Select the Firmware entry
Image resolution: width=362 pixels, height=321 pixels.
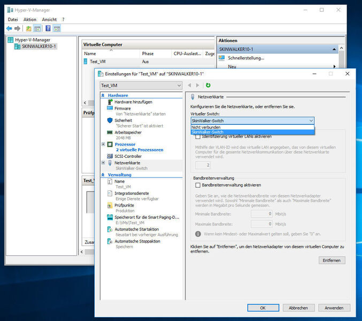pyautogui.click(x=122, y=108)
